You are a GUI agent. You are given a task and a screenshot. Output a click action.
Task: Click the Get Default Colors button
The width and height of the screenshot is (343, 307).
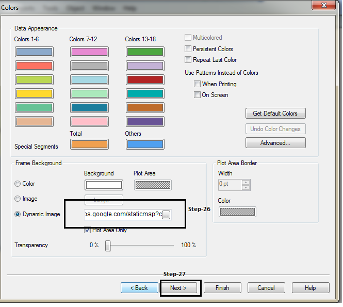275,114
